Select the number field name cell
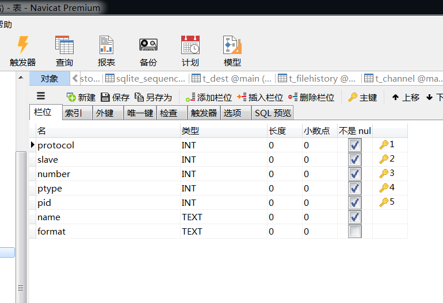This screenshot has width=443, height=303. click(x=108, y=174)
